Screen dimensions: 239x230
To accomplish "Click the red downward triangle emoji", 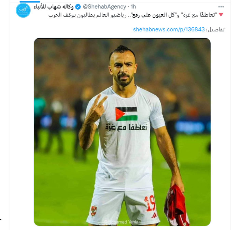I will point(221,15).
